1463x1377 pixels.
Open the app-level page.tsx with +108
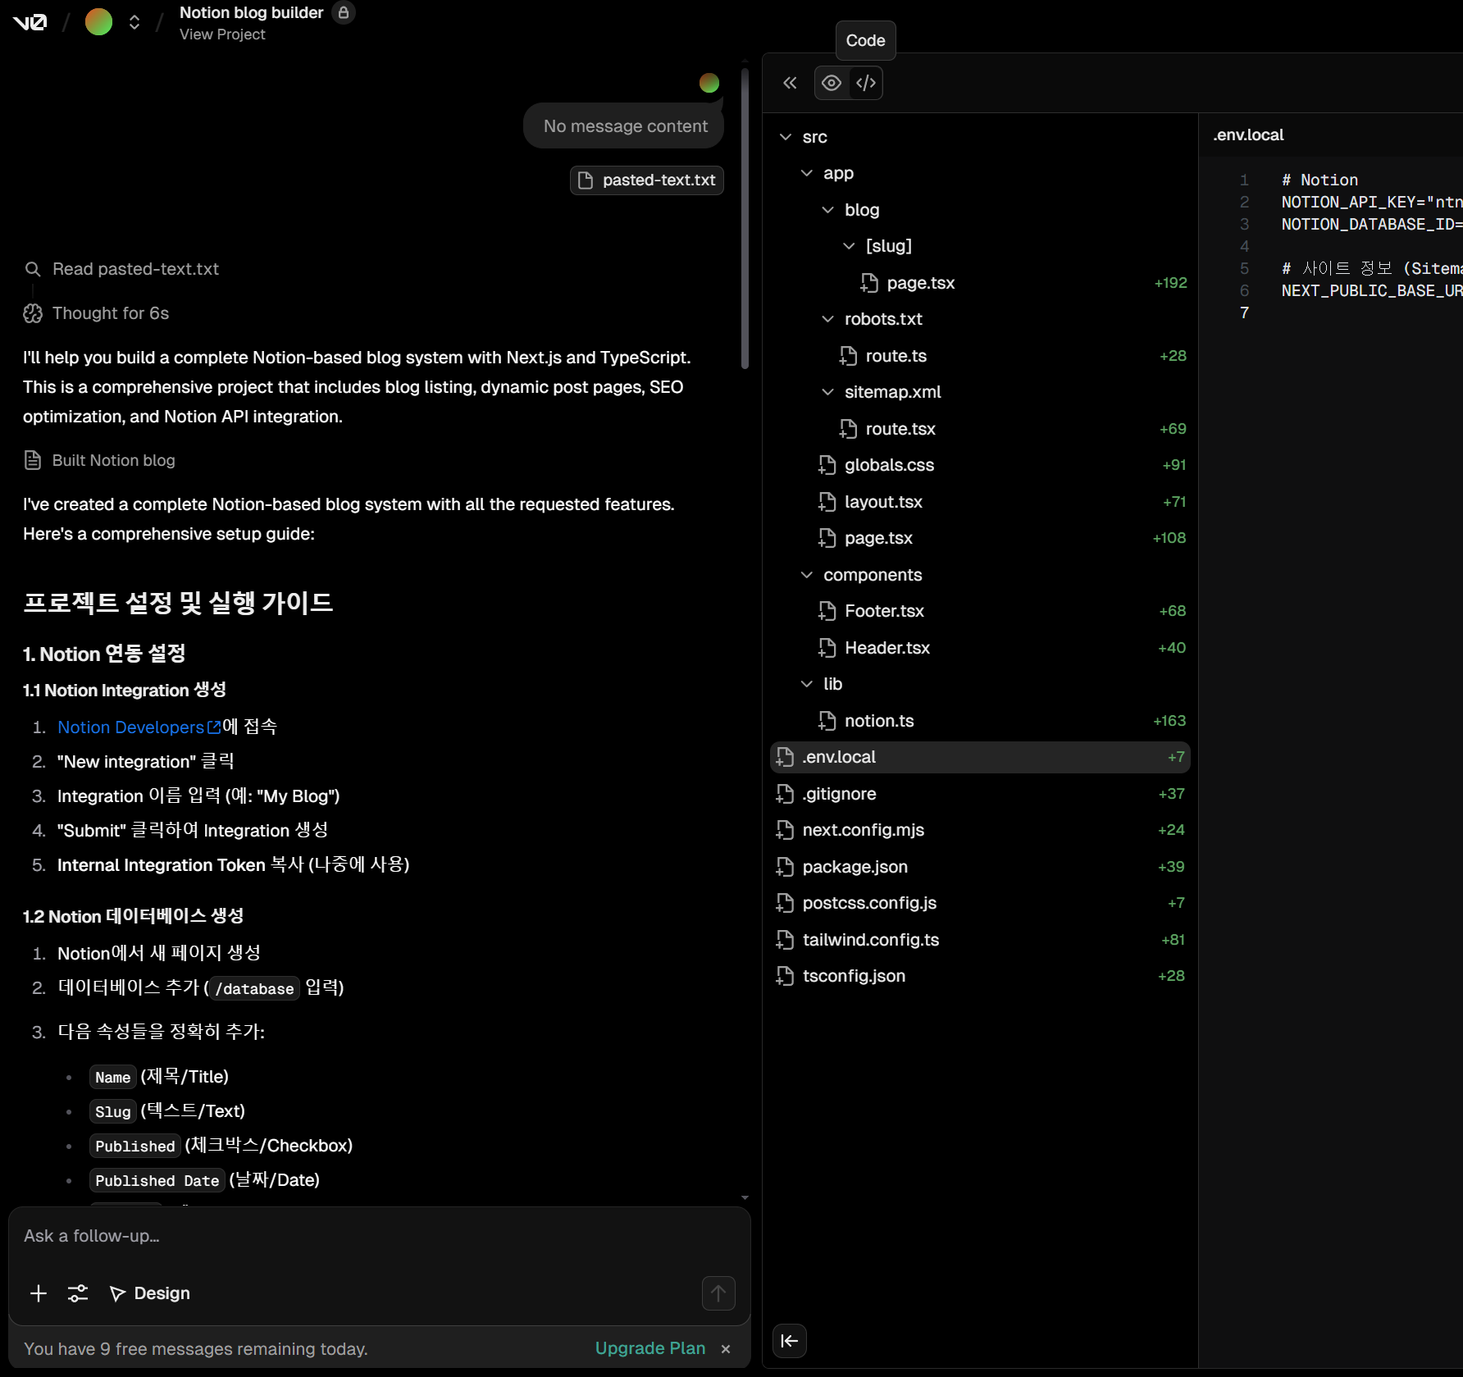pos(980,538)
